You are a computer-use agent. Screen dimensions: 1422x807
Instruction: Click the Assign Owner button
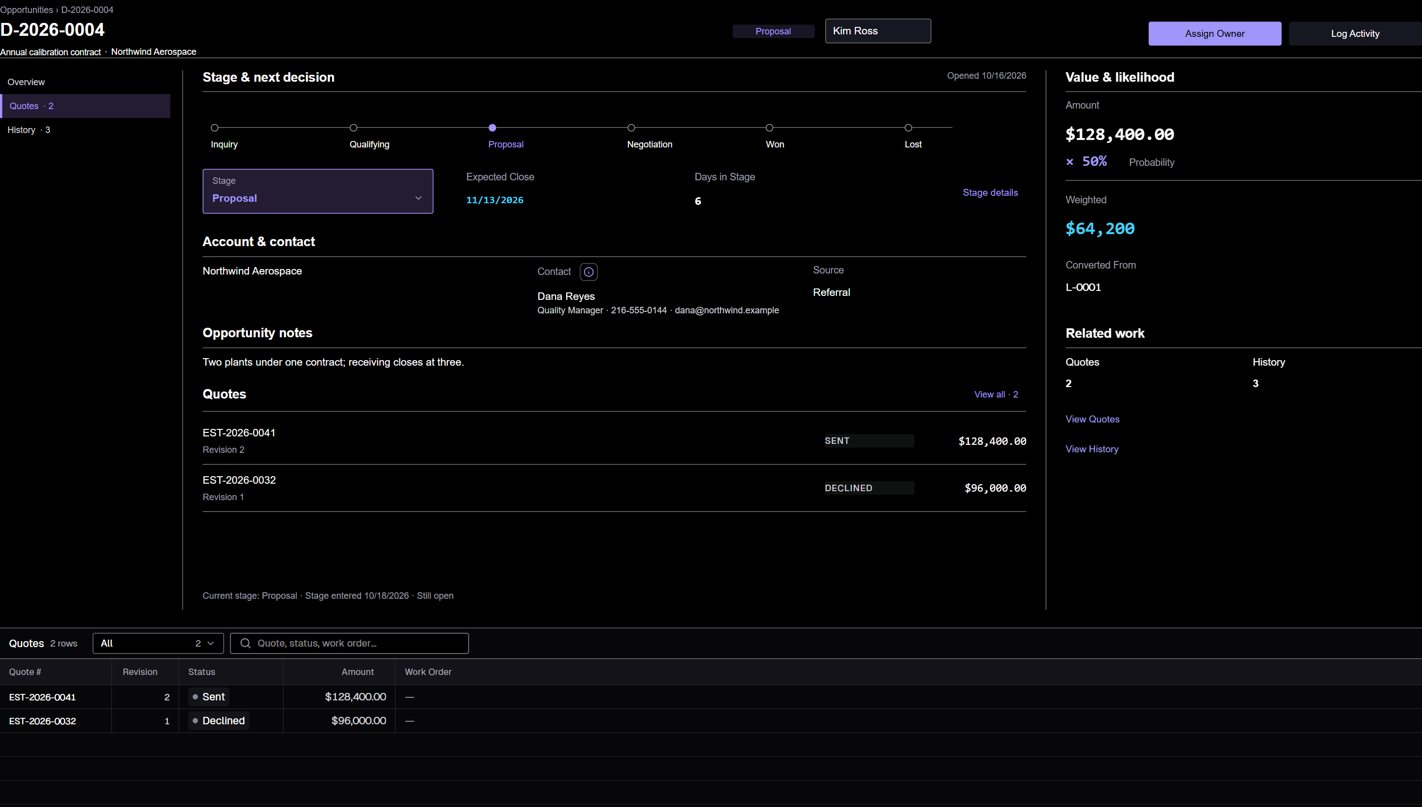[x=1215, y=34]
